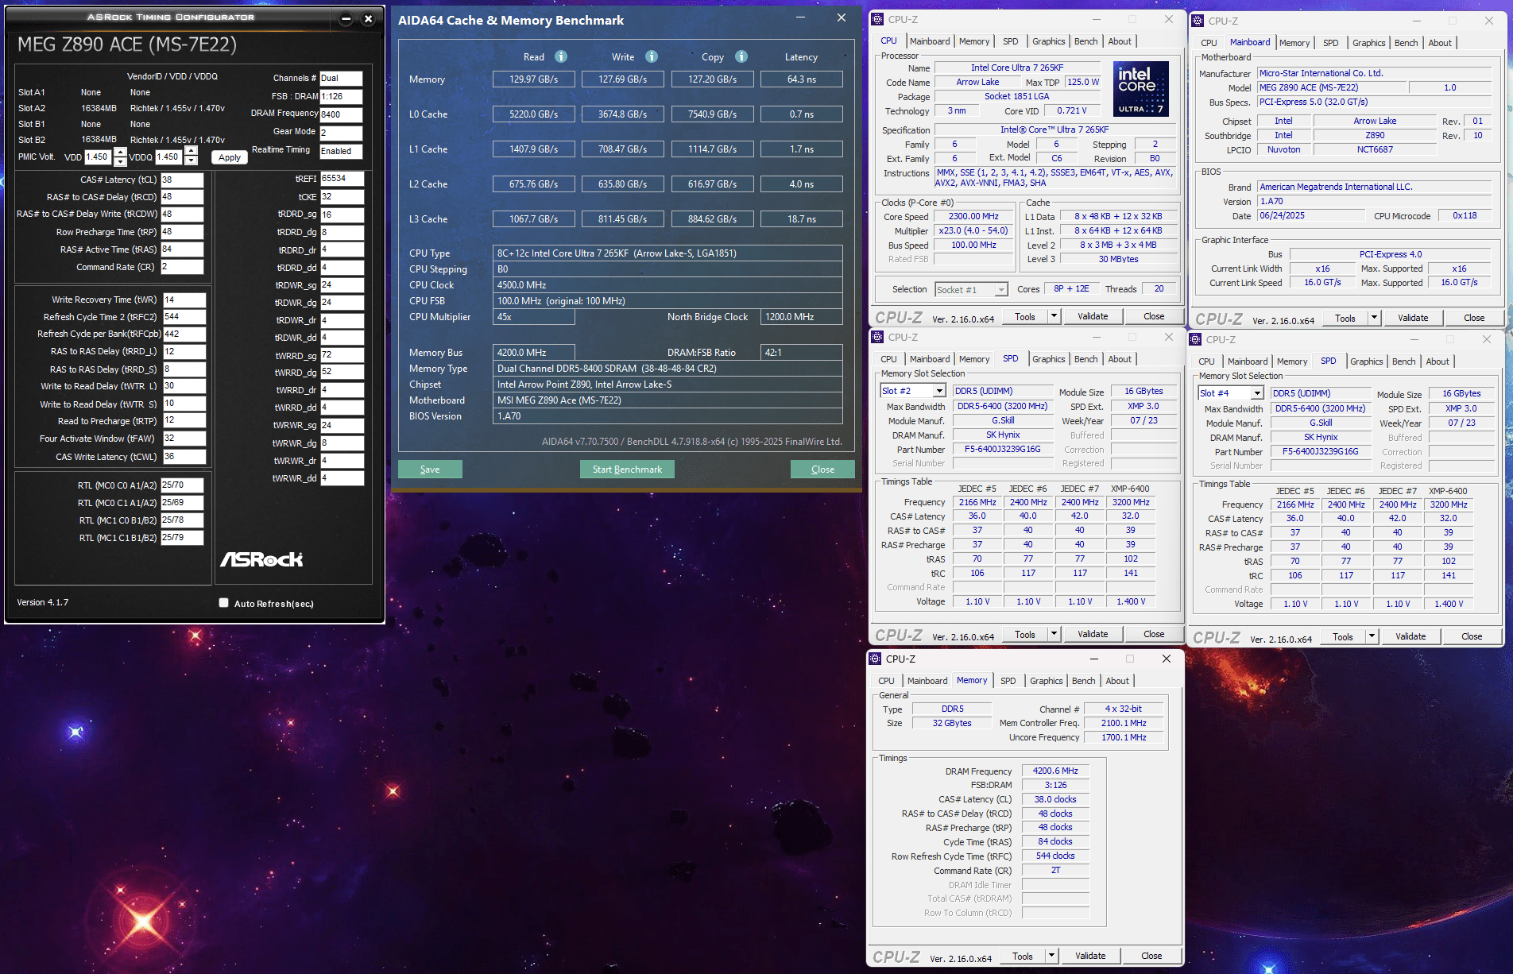Click the Intel Core Ultra 7 logo
This screenshot has width=1513, height=974.
[x=1140, y=89]
